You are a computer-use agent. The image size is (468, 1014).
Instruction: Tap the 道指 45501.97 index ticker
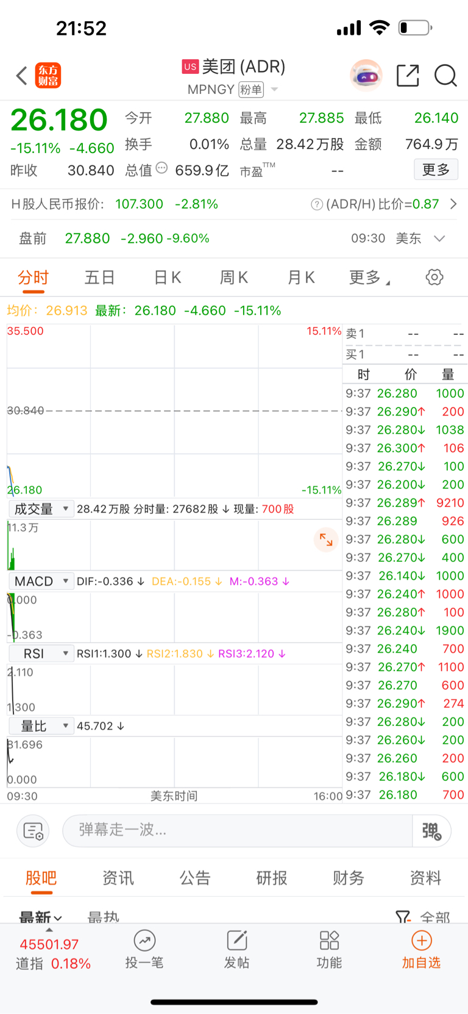coord(53,954)
